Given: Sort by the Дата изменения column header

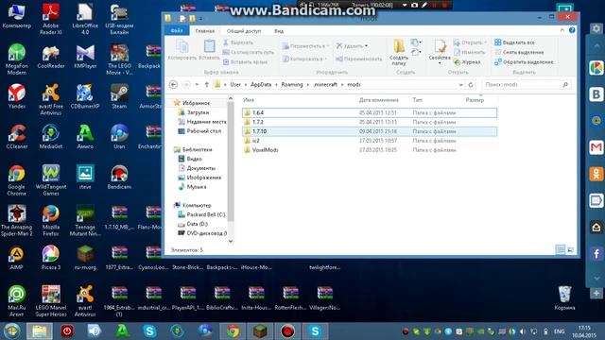Looking at the screenshot, I should [x=378, y=100].
